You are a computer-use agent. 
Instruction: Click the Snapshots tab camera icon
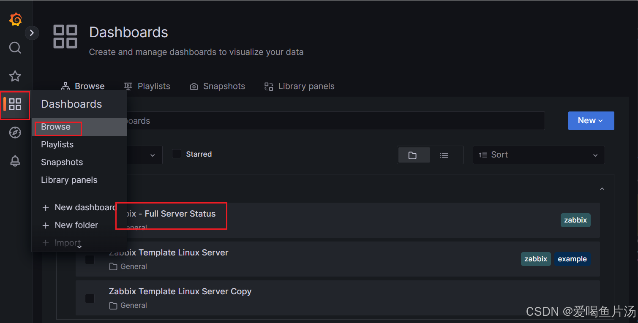coord(194,87)
